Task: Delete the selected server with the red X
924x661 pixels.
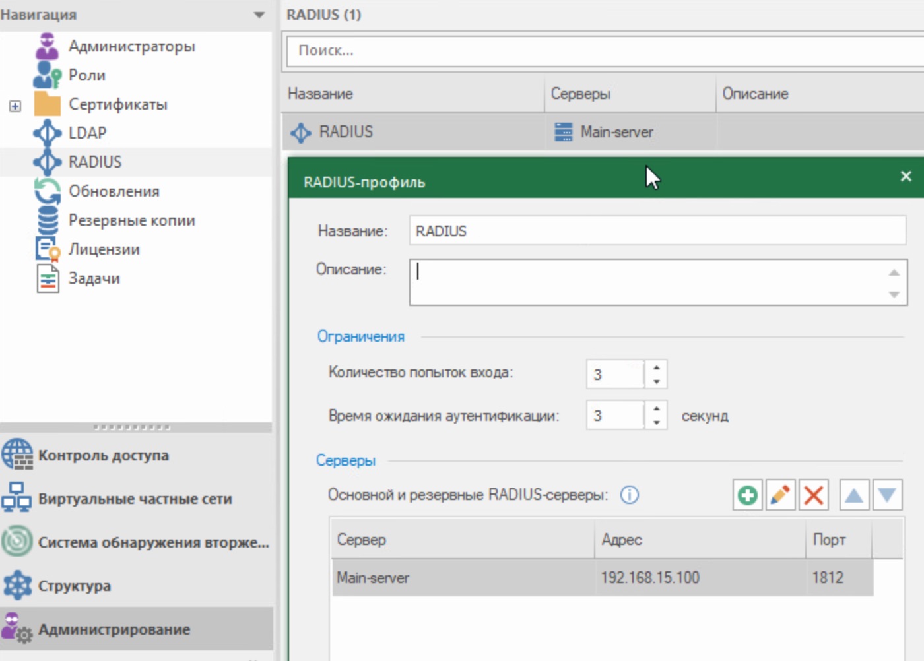Action: coord(814,495)
